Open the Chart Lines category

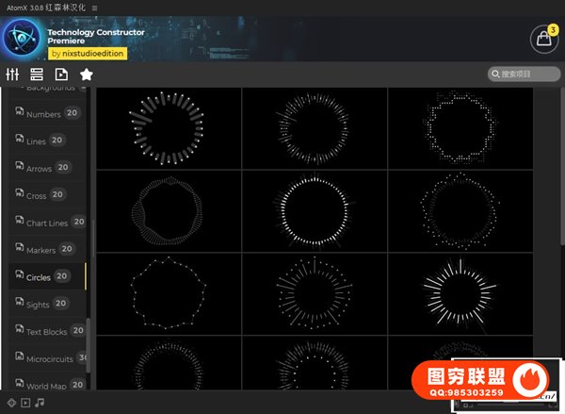pos(46,223)
